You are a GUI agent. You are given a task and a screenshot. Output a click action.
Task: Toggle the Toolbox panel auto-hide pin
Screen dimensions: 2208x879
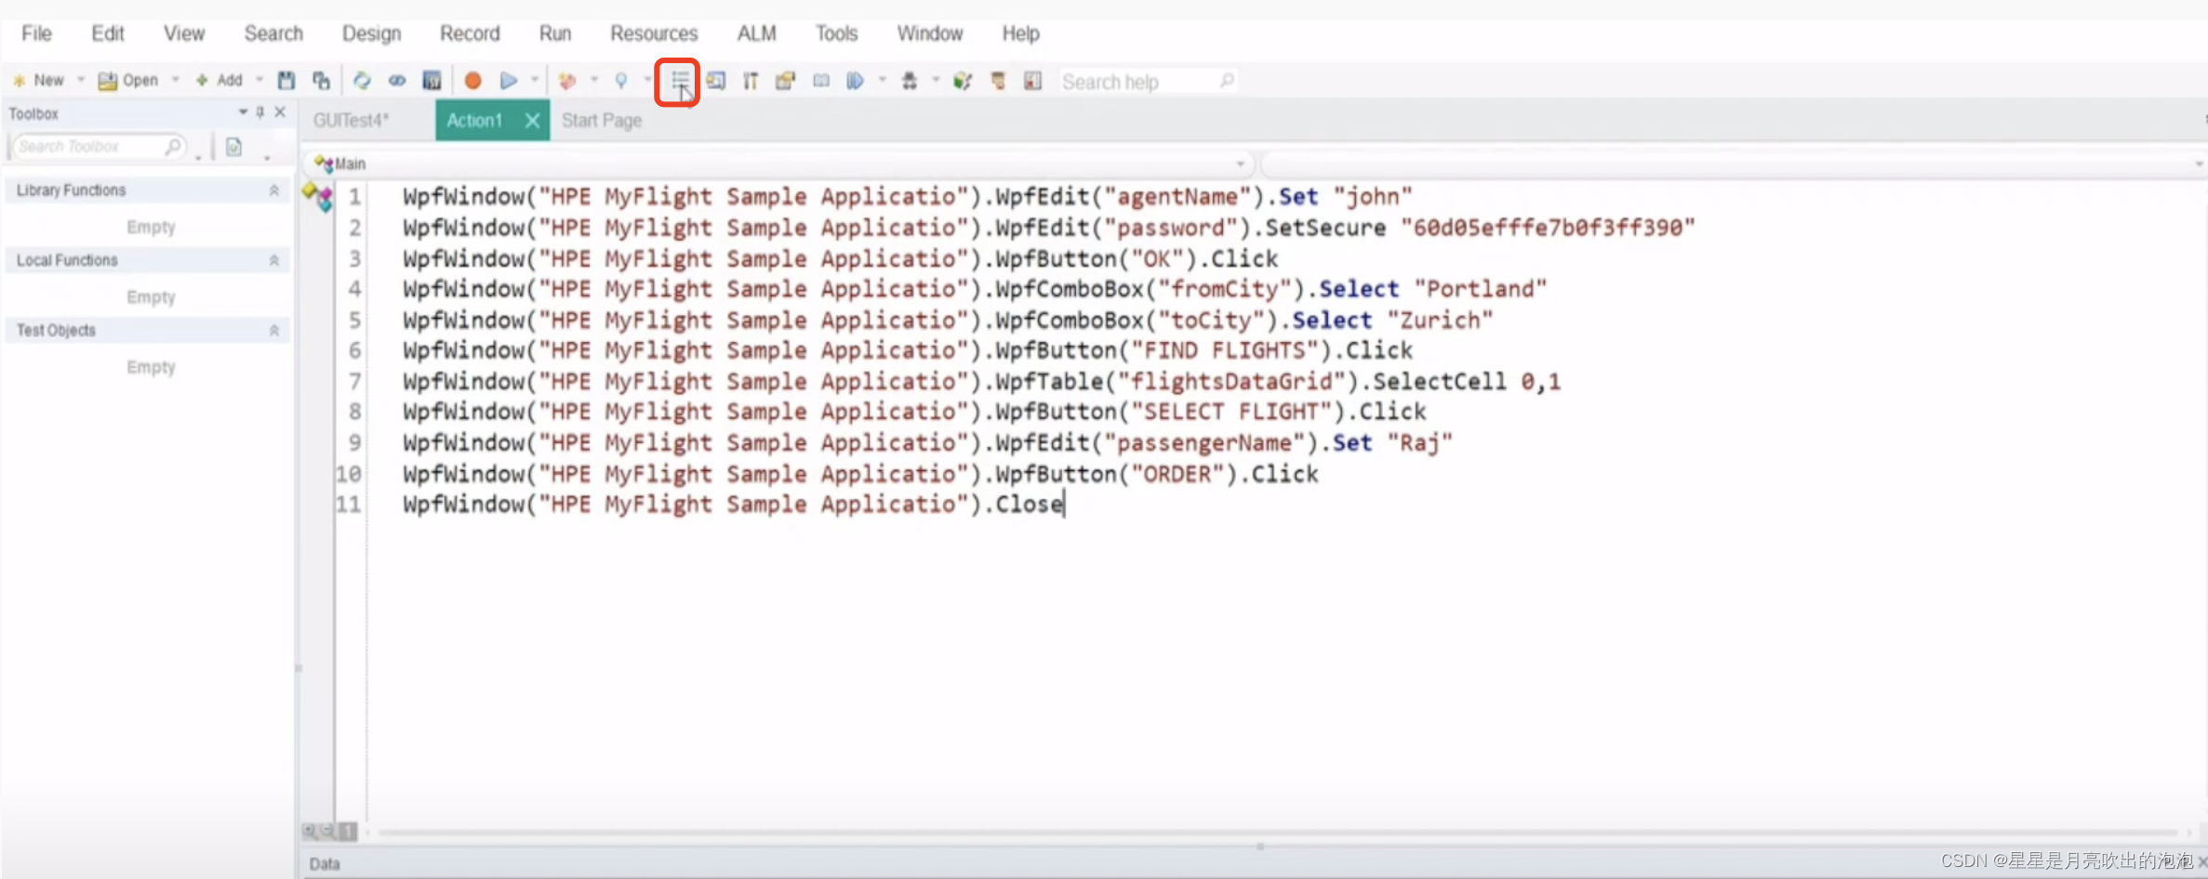(x=260, y=112)
